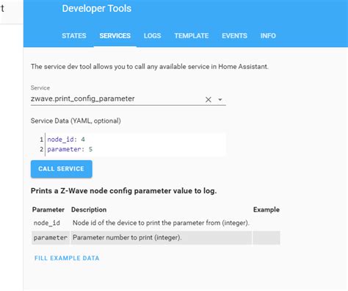Select the highlighted parameter table row
Image resolution: width=348 pixels, height=291 pixels.
156,237
